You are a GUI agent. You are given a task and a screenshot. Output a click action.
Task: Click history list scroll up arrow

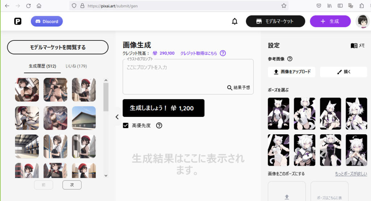106,80
